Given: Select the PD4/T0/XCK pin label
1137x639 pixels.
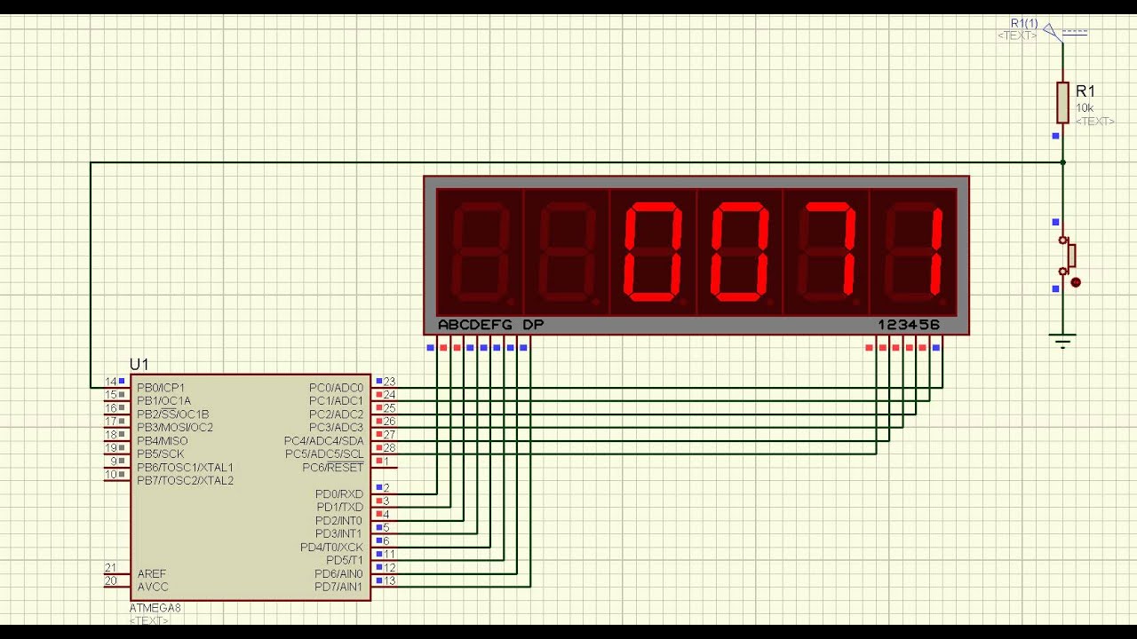Looking at the screenshot, I should tap(331, 548).
